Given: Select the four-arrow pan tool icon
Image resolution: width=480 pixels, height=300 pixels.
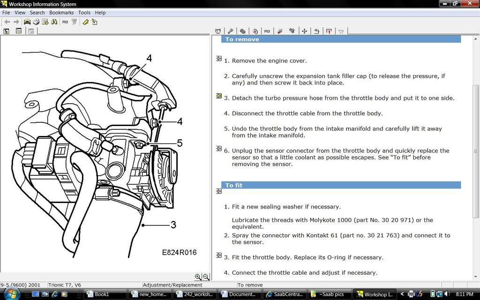Looking at the screenshot, I should pyautogui.click(x=304, y=31).
